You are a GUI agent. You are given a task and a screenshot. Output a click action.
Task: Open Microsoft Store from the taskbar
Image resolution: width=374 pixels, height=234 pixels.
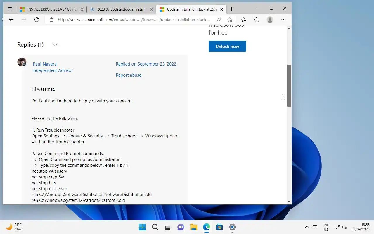[219, 227]
